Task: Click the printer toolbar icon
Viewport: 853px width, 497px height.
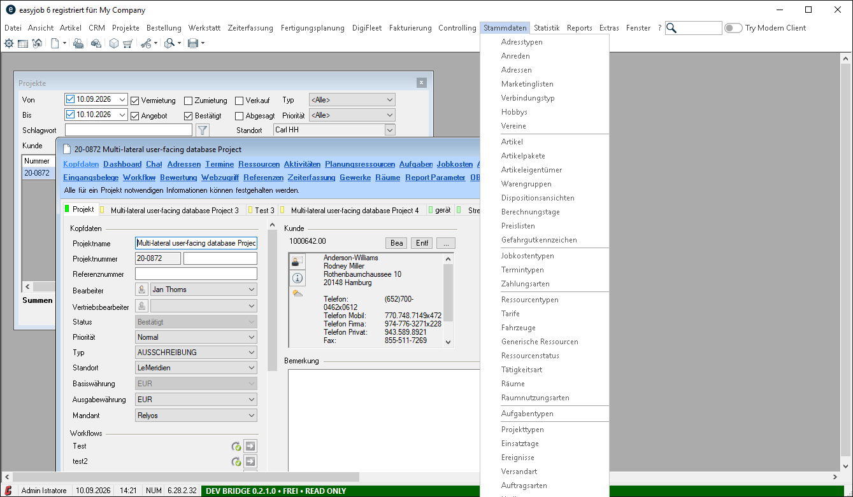Action: pyautogui.click(x=192, y=43)
